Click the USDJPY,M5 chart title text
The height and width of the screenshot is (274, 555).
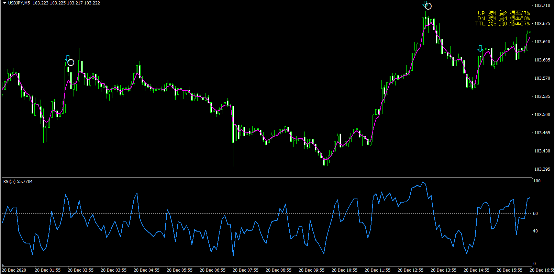point(19,3)
